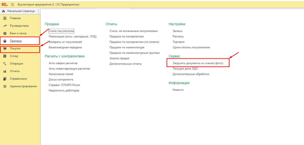Select Главное in the sidebar
This screenshot has width=304, height=145.
(15, 18)
